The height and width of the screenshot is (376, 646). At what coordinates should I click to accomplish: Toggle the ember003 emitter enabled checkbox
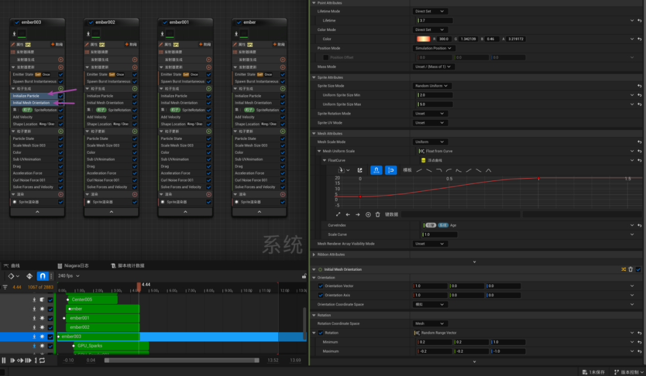click(17, 22)
